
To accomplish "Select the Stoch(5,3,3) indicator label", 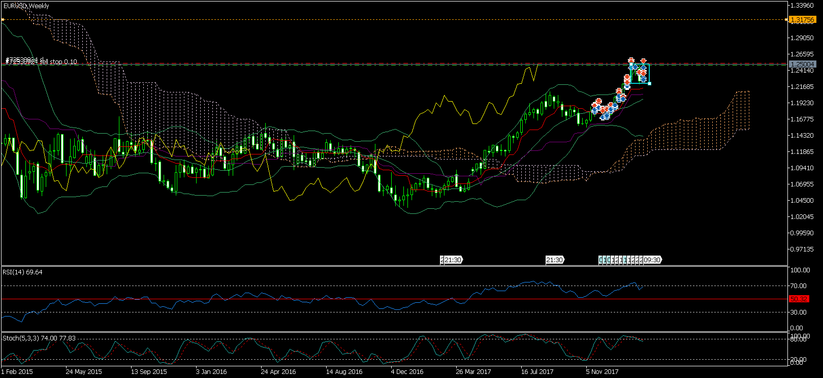I will tap(39, 338).
